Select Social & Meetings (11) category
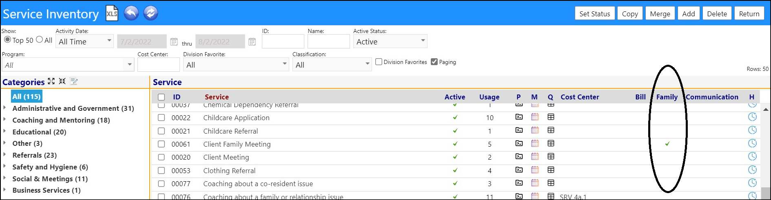This screenshot has height=200, width=771. (x=50, y=179)
